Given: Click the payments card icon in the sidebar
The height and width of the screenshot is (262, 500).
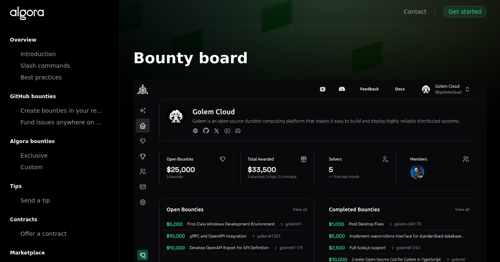Looking at the screenshot, I should (142, 187).
